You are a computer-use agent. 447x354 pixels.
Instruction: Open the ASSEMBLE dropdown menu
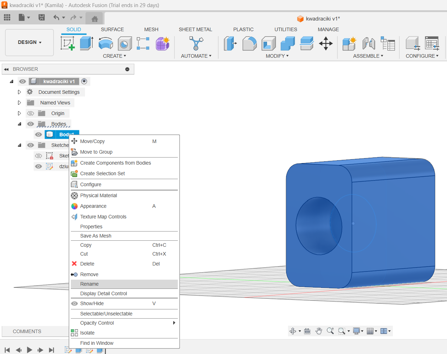click(368, 56)
